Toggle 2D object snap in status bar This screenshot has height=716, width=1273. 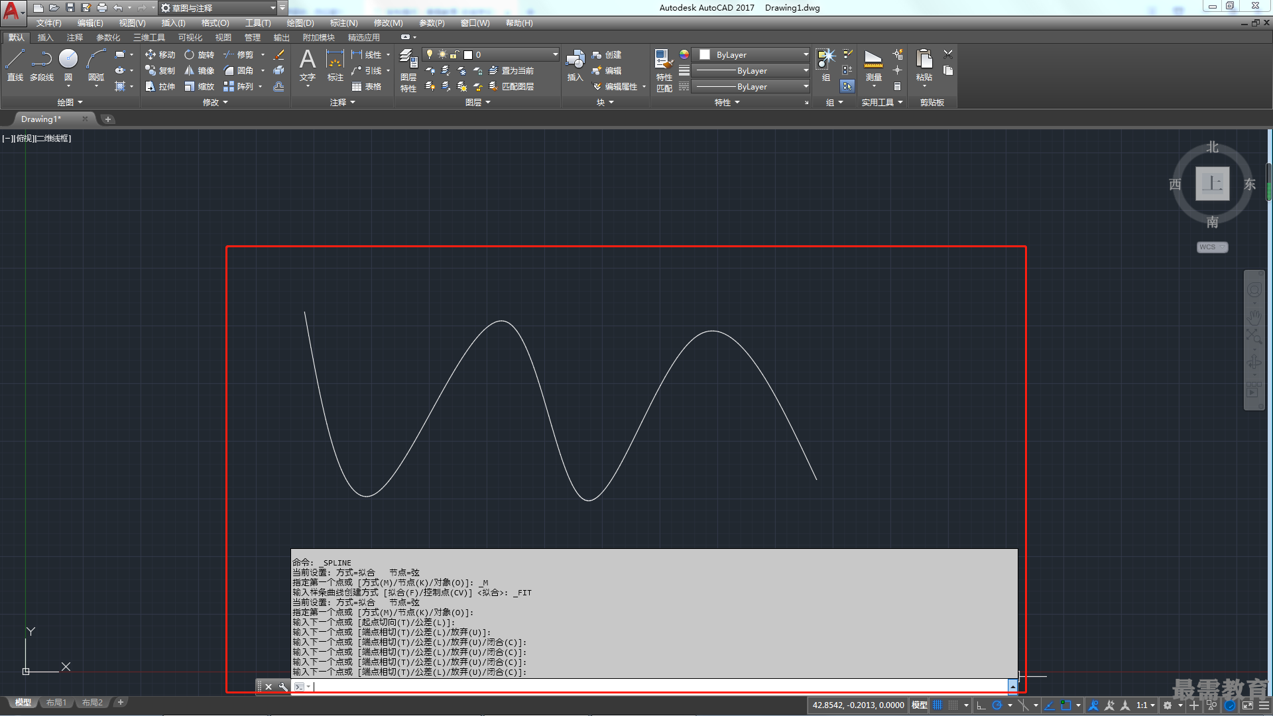pos(1065,705)
